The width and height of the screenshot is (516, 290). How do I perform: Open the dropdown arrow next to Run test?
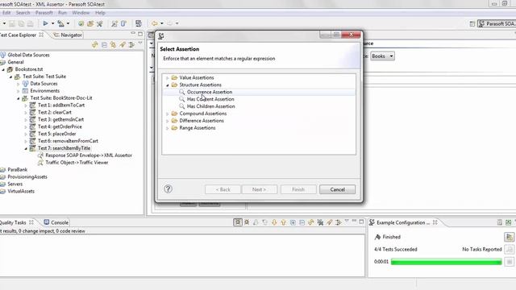(x=52, y=23)
